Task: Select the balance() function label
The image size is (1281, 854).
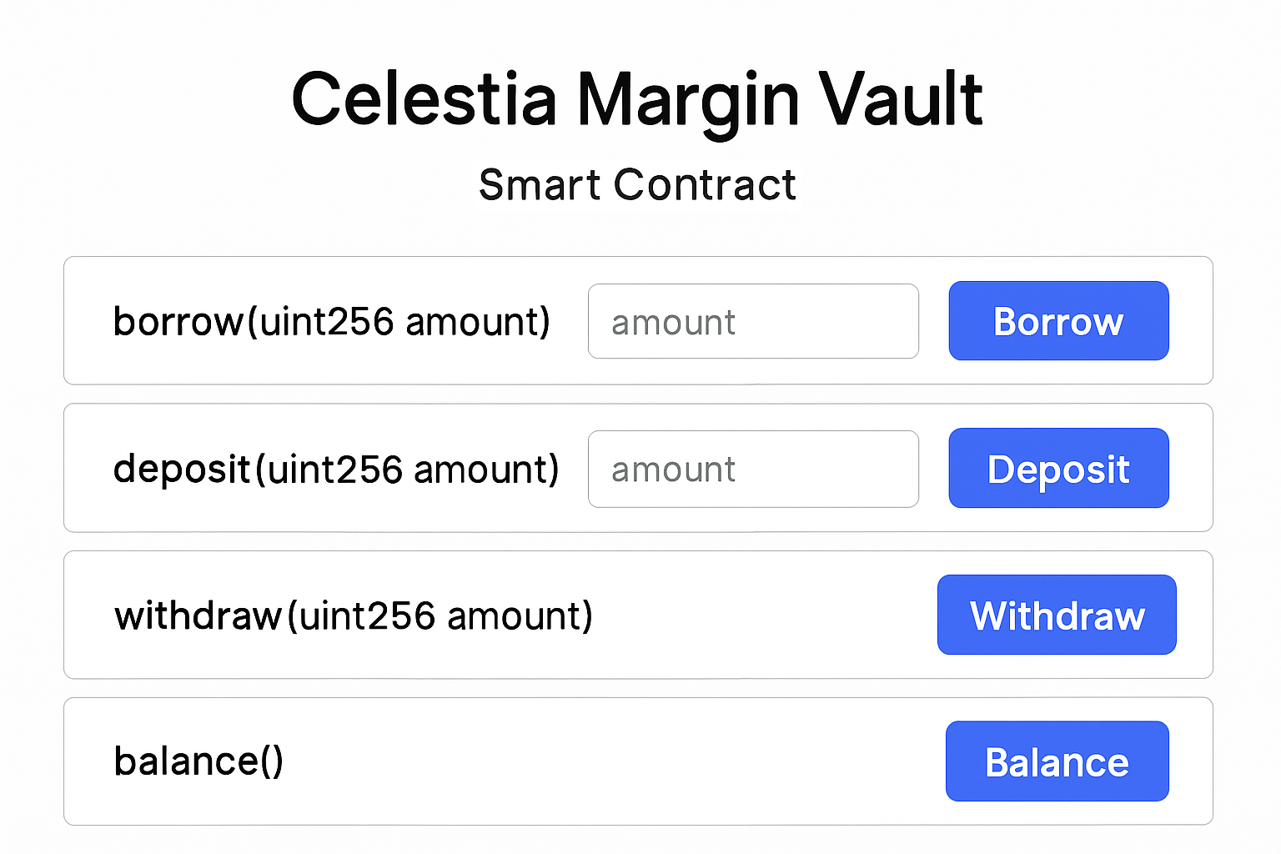Action: coord(198,761)
